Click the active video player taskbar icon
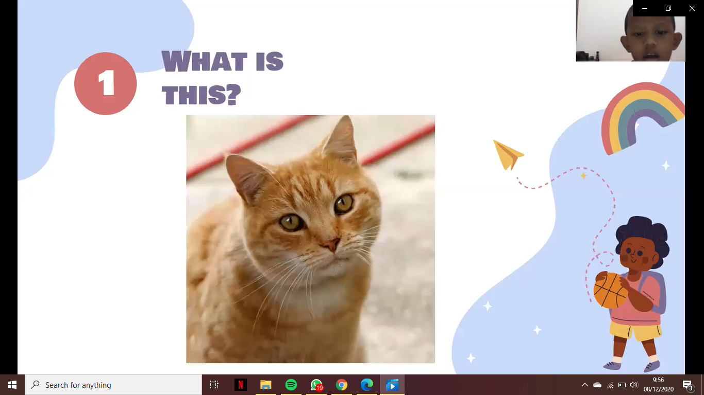This screenshot has height=395, width=704. (x=392, y=385)
